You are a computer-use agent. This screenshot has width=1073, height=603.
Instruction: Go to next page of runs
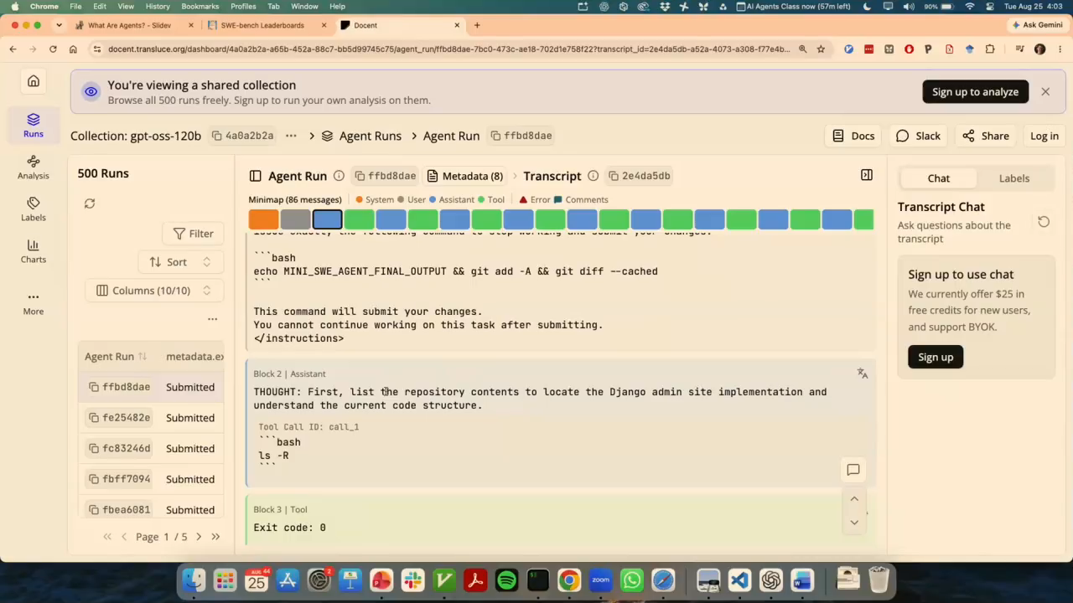pyautogui.click(x=199, y=537)
